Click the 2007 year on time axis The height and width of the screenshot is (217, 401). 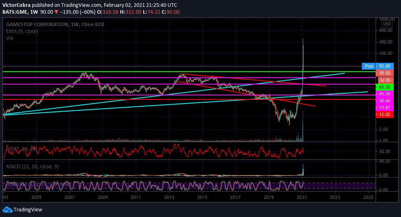pyautogui.click(x=69, y=197)
